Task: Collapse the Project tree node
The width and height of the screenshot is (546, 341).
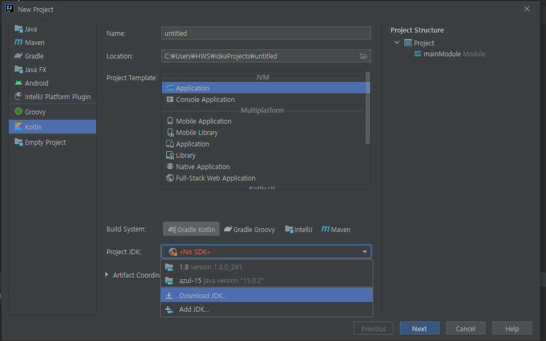Action: (x=397, y=43)
